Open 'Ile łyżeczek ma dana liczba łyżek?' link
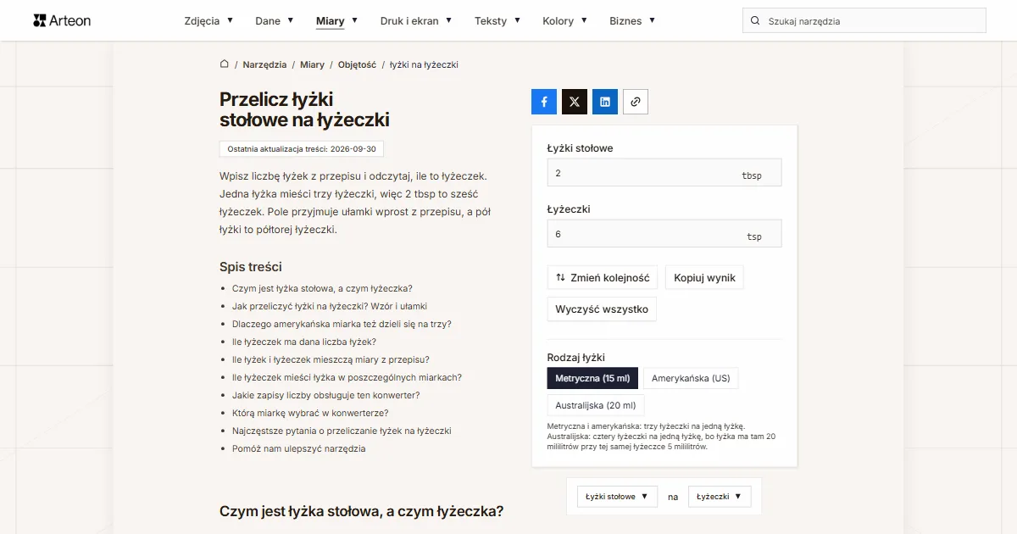This screenshot has width=1017, height=534. [x=304, y=342]
